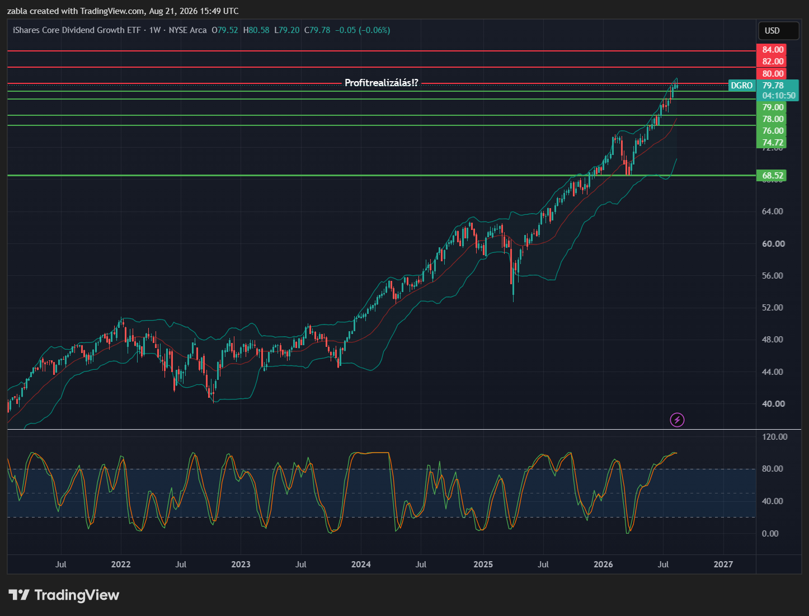Select the 'Profitrealizálás!?' text annotation
The image size is (809, 616).
382,83
